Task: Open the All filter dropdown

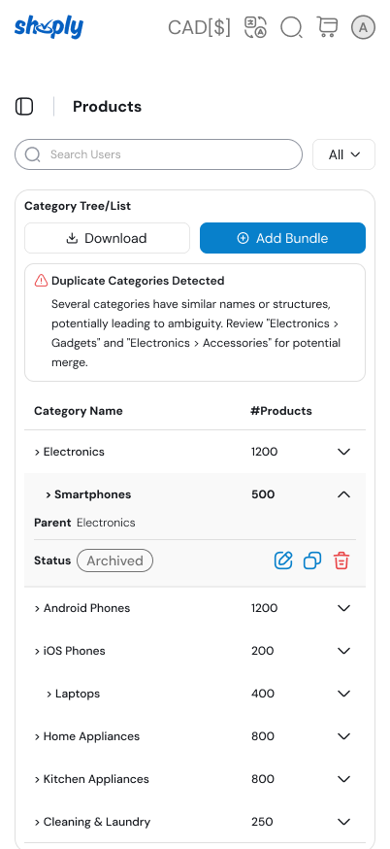Action: (344, 154)
